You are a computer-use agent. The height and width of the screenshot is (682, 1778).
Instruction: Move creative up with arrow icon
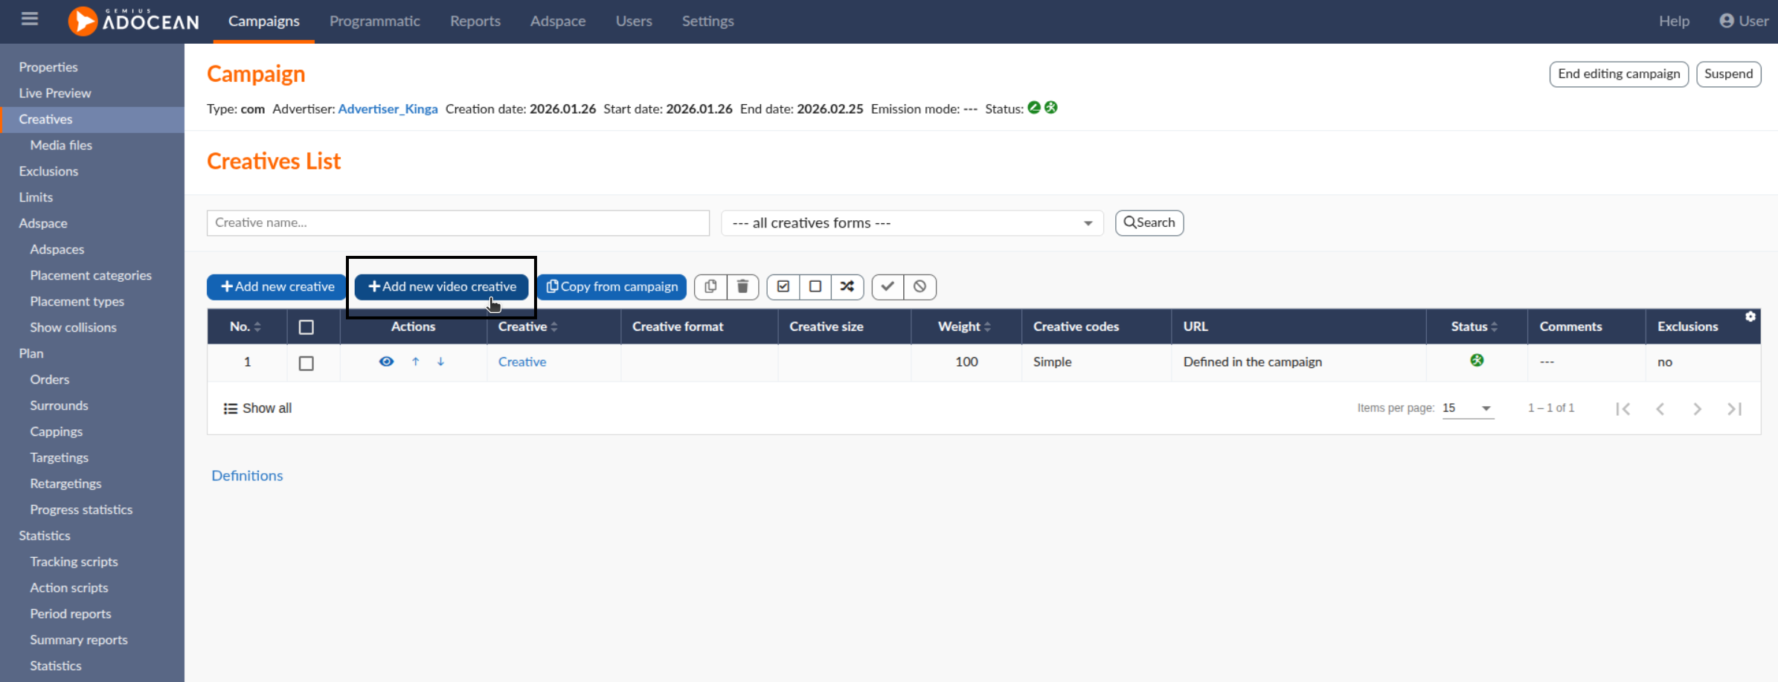(416, 361)
